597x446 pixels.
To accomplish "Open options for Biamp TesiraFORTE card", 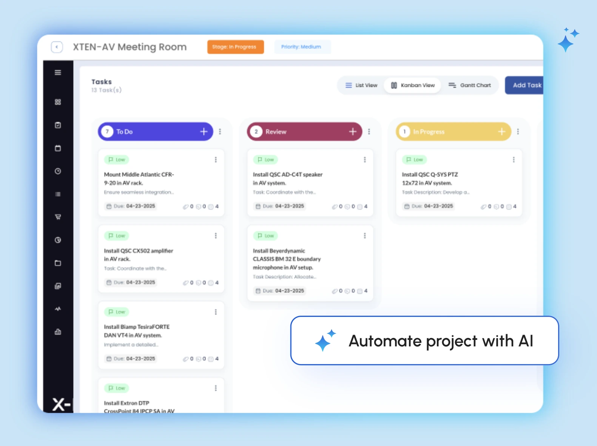I will (x=216, y=312).
